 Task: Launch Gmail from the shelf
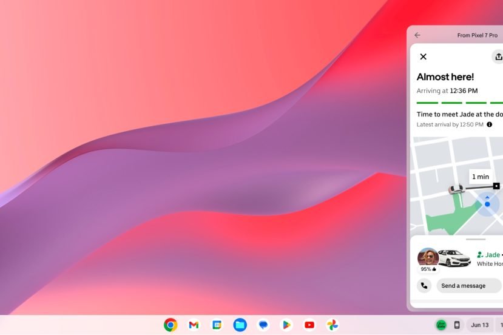[194, 325]
